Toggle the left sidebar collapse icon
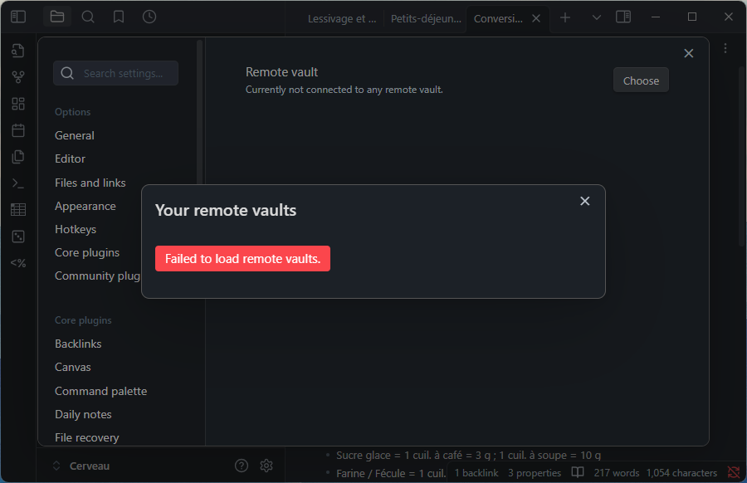 pos(18,17)
